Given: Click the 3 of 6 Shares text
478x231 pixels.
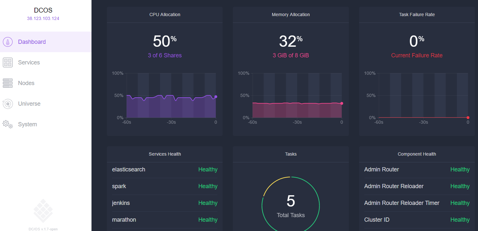Looking at the screenshot, I should coord(165,55).
